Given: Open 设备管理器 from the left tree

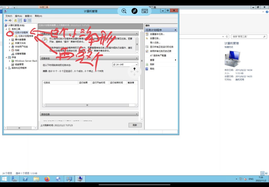Looking at the screenshot, I should 20,54.
